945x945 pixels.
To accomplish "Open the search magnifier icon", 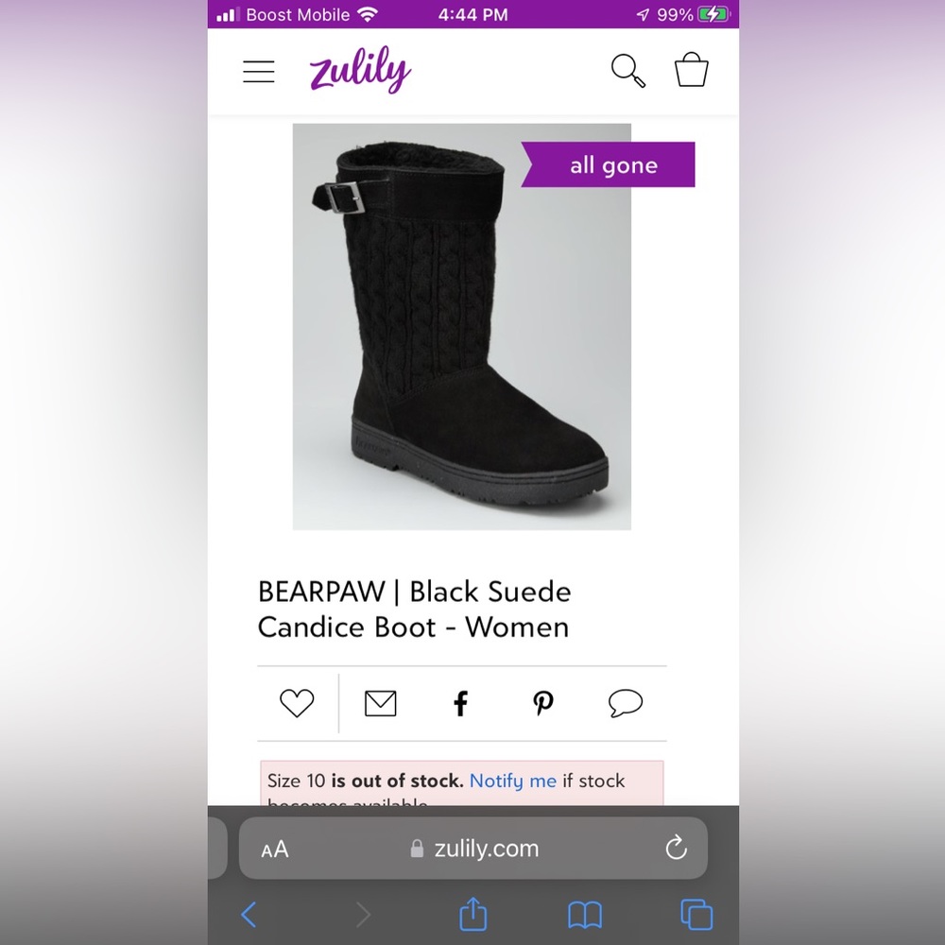I will [x=628, y=71].
